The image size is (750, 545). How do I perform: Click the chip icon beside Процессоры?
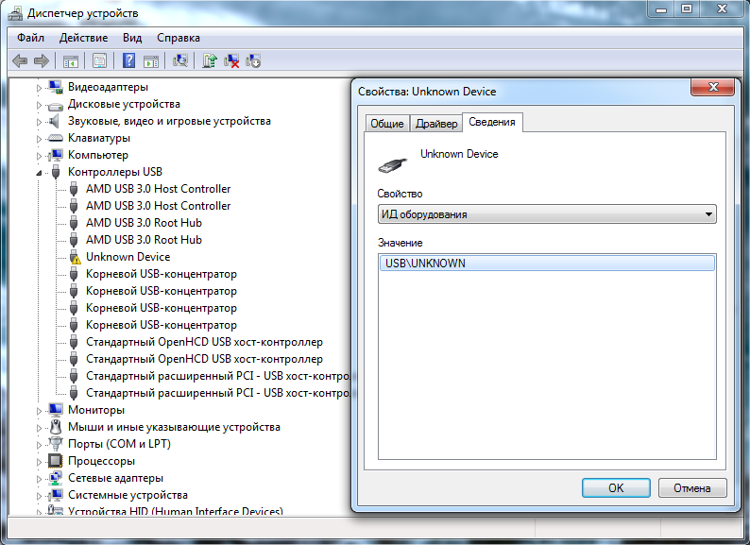(56, 461)
